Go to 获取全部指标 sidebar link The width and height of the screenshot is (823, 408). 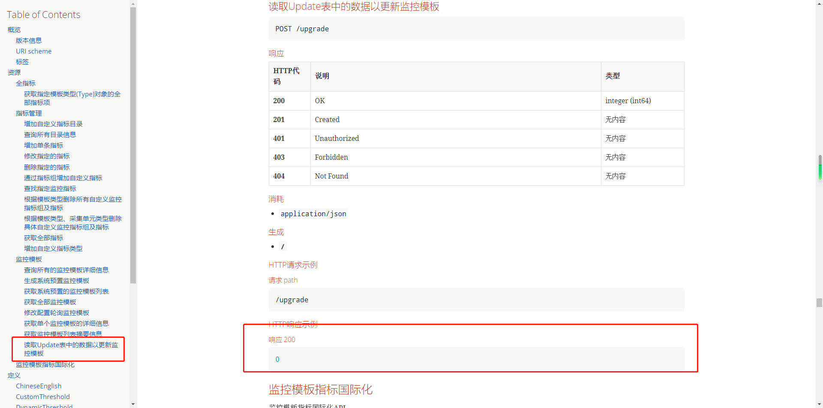click(x=43, y=238)
